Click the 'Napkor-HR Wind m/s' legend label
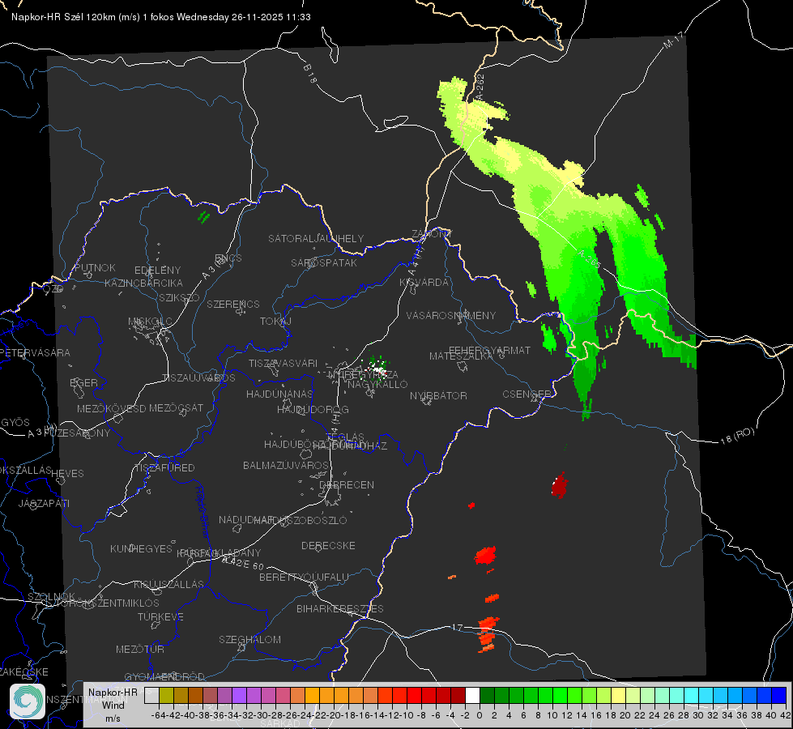The height and width of the screenshot is (729, 793). (x=113, y=705)
